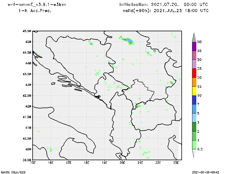Click the initialisation date 2021.07.20. text
The image size is (225, 174).
pyautogui.click(x=165, y=5)
